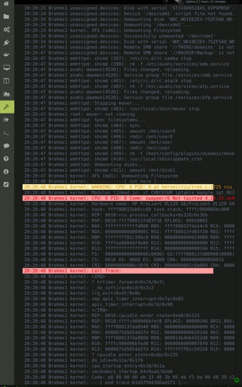
Task: Click the 'Code: a8 00 00 00 eb 13' line
Action: (x=130, y=377)
